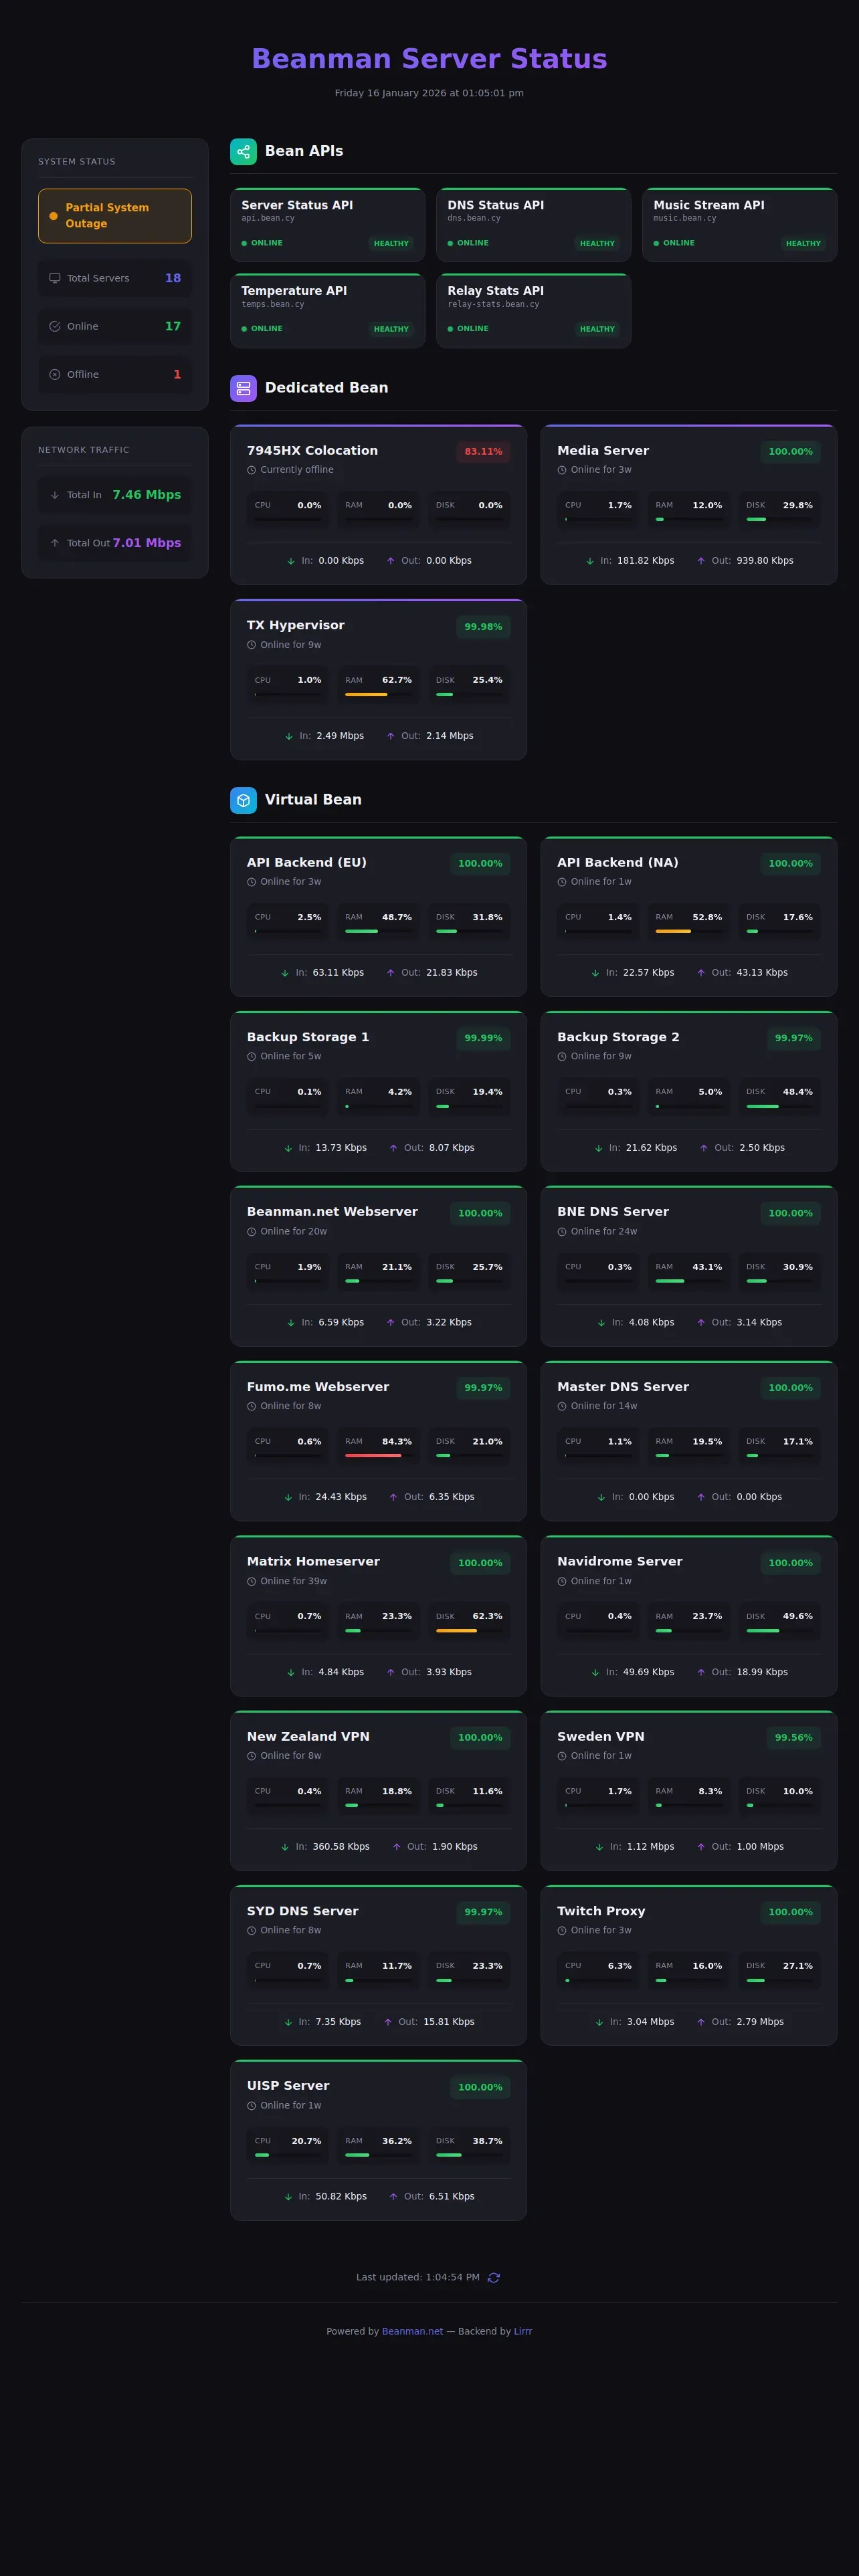Click the Partial System Outage status banner
859x2576 pixels.
coord(115,216)
